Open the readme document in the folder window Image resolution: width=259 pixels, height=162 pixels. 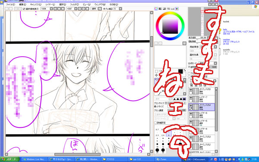(231, 41)
